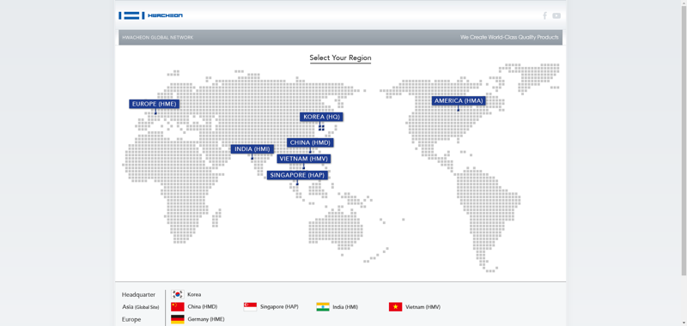687x326 pixels.
Task: Click the vertical page scrollbar thumb
Action: coord(684,140)
